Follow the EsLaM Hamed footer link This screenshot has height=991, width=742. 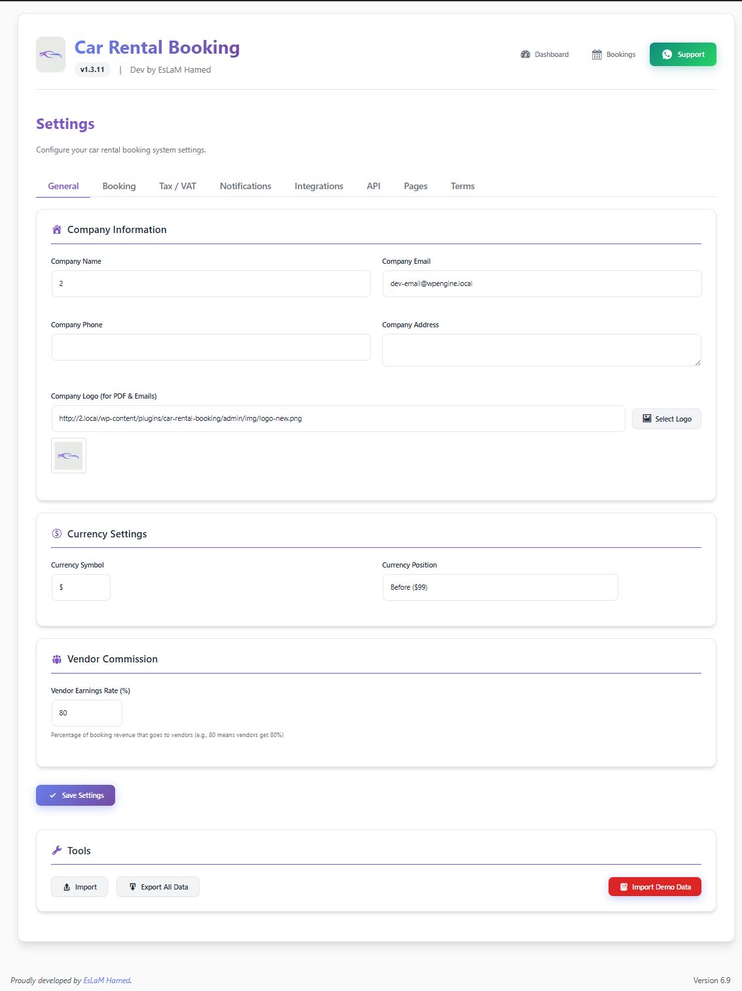pos(107,981)
